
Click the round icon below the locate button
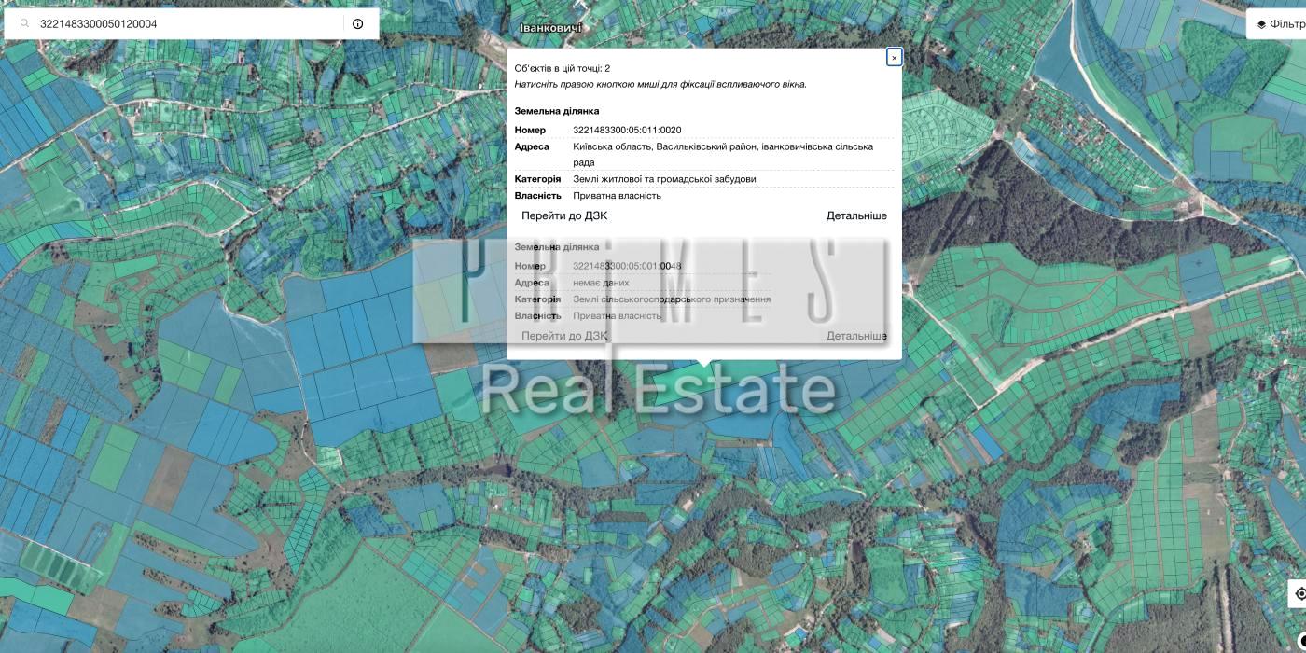pyautogui.click(x=1301, y=640)
